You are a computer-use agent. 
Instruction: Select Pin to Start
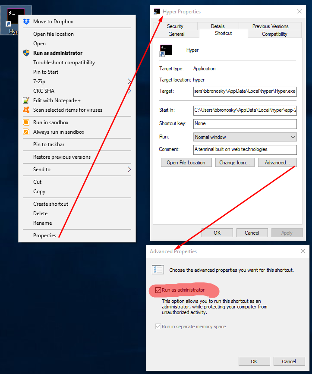click(77, 72)
